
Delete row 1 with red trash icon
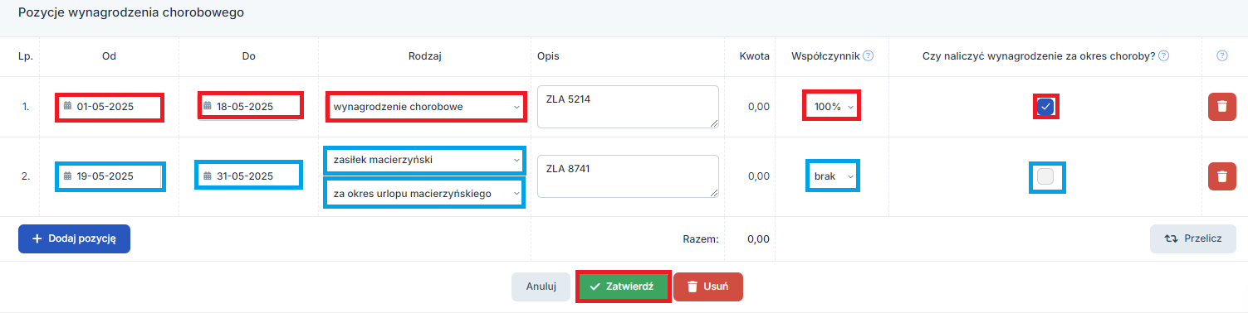tap(1221, 107)
